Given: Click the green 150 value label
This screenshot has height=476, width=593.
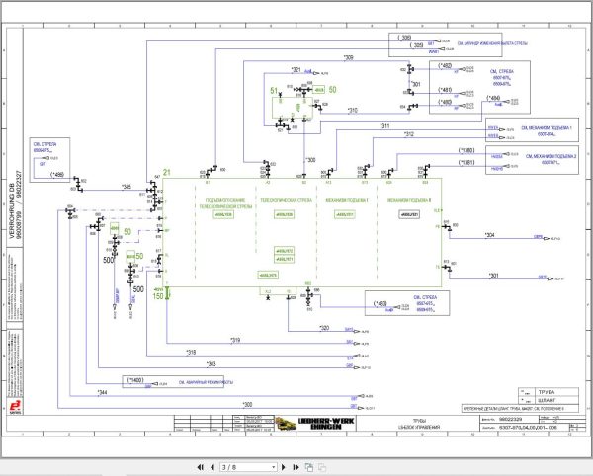Looking at the screenshot, I should tap(158, 296).
